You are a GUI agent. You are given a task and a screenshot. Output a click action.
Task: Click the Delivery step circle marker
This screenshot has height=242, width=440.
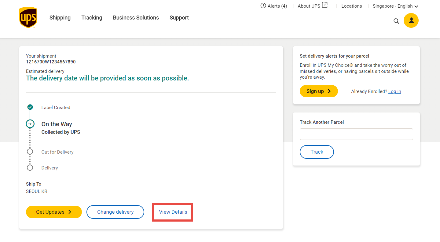pyautogui.click(x=30, y=168)
